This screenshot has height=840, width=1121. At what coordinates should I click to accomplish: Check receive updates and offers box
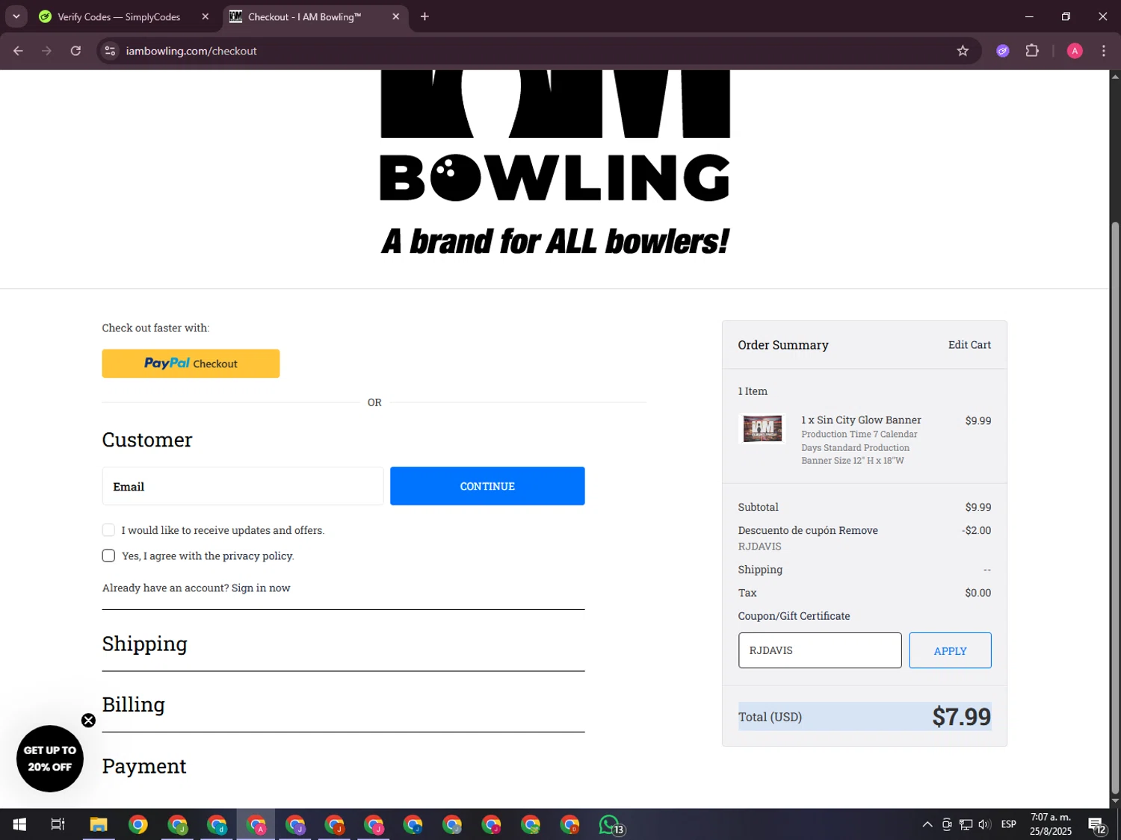point(108,530)
